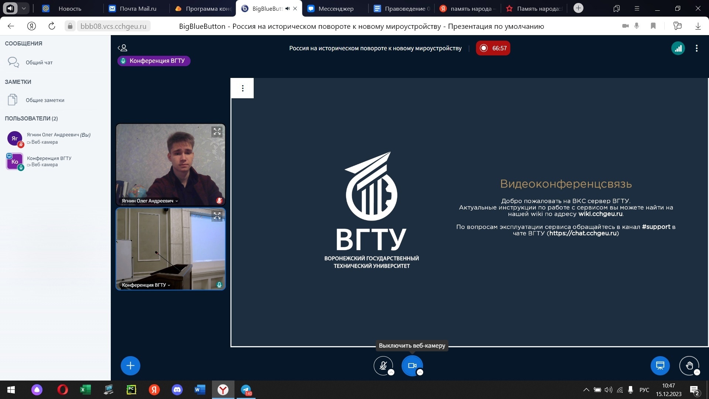The height and width of the screenshot is (399, 709).
Task: Open Word from the taskbar
Action: (200, 390)
